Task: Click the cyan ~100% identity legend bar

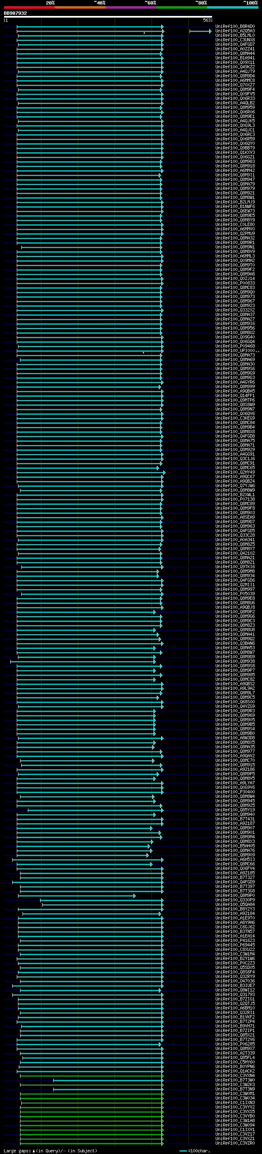Action: [x=233, y=7]
